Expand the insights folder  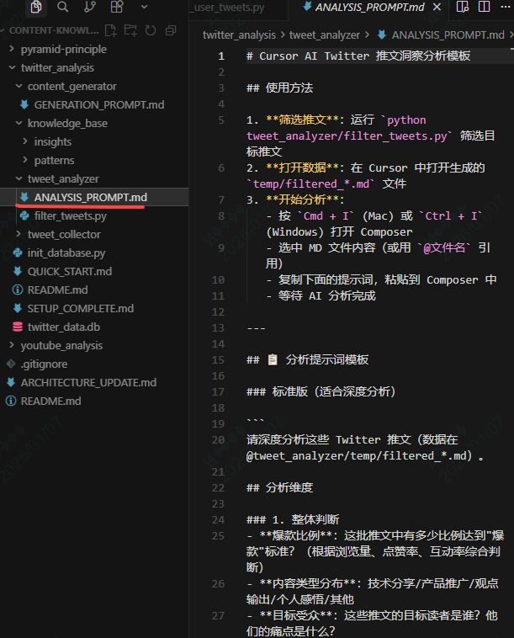click(52, 142)
